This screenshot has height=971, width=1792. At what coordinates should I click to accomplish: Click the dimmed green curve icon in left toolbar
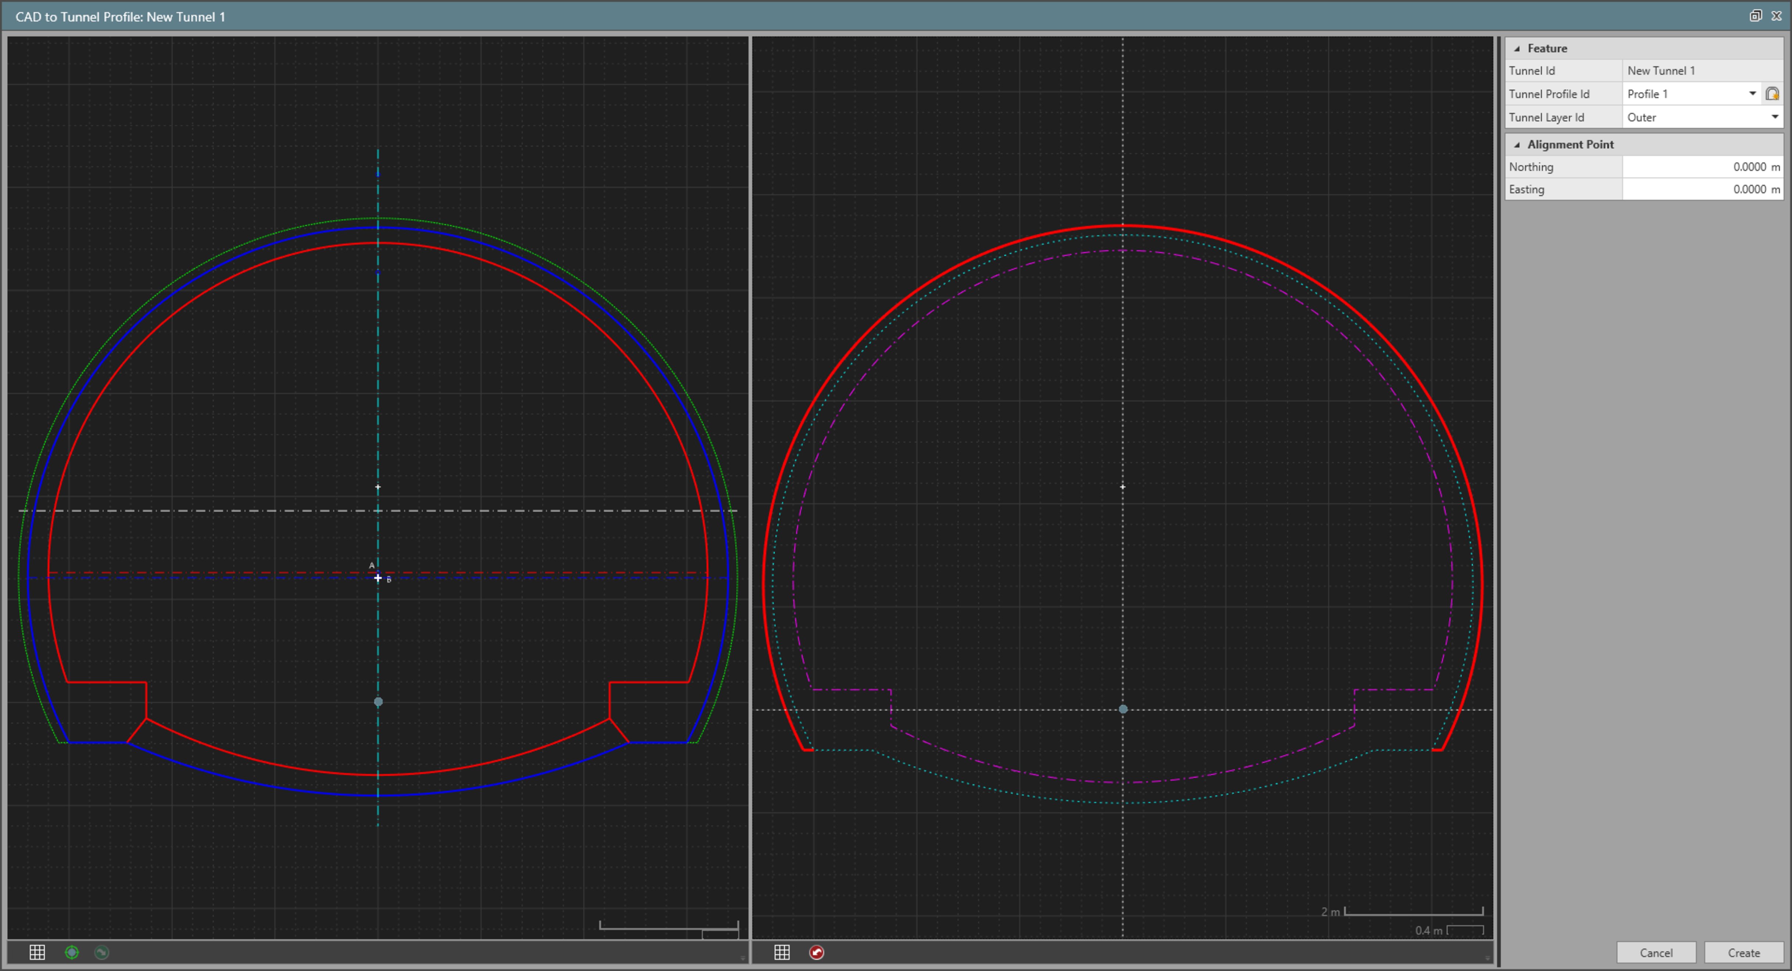(101, 952)
